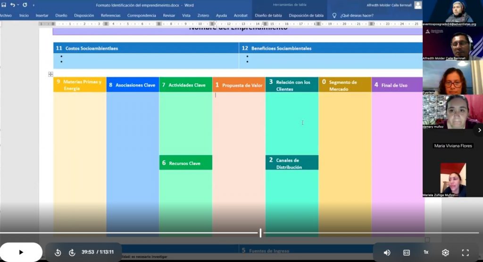Viewport: 483px width, 262px height.
Task: Enter fullscreen mode
Action: 465,252
